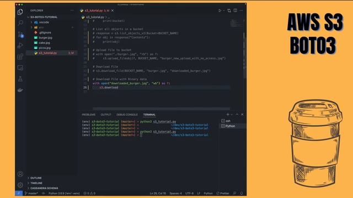The height and width of the screenshot is (198, 353).
Task: Open the run options dropdown arrow
Action: pos(224,10)
